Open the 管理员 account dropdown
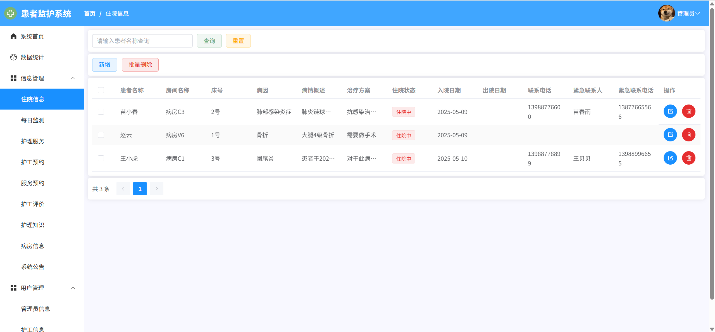 pos(688,13)
